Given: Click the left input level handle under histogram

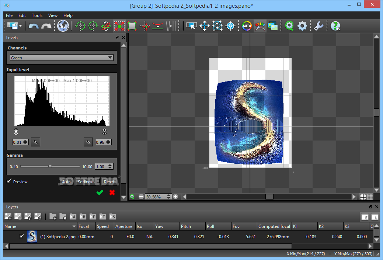Looking at the screenshot, I should tap(16, 132).
